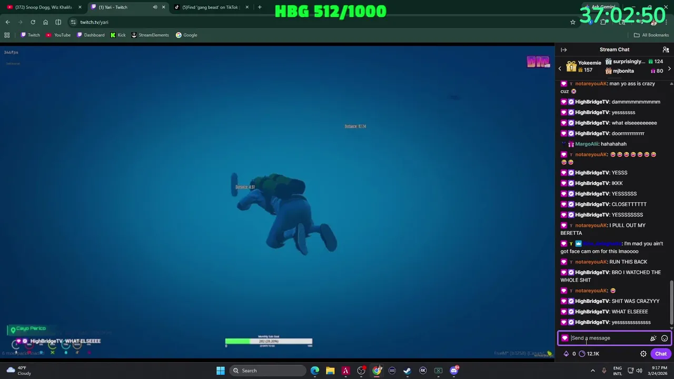Image resolution: width=674 pixels, height=379 pixels.
Task: Open File Explorer from taskbar
Action: [x=330, y=371]
